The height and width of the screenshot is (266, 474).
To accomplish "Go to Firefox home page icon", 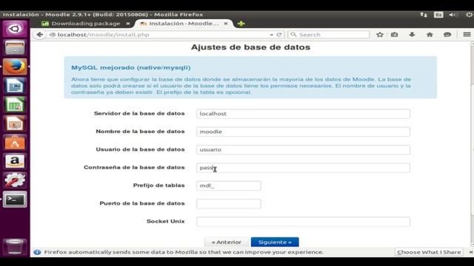I will point(430,35).
